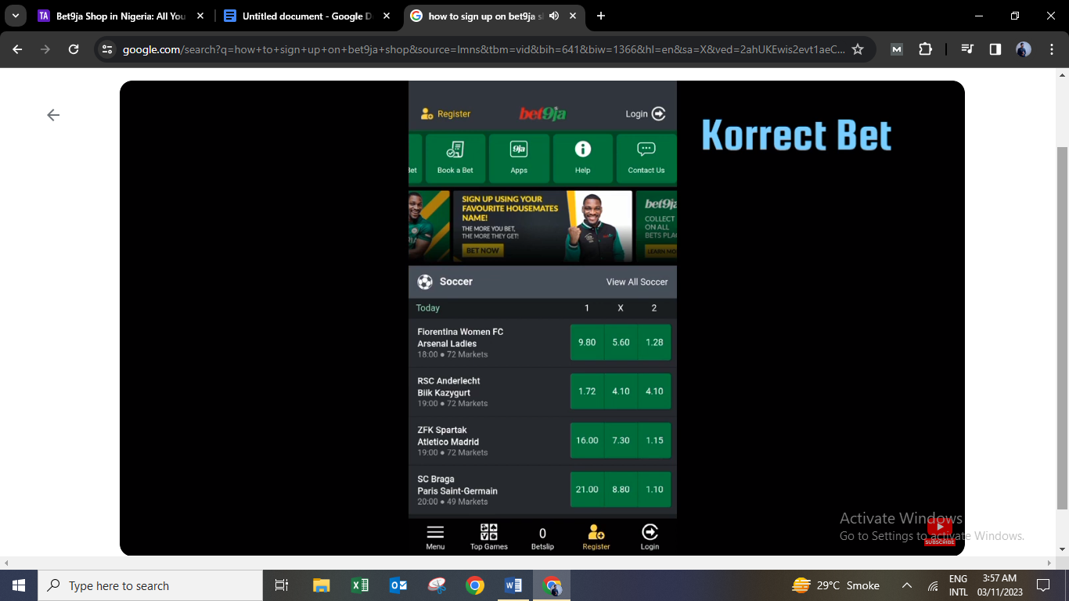Click the back arrow beside the video

point(53,115)
